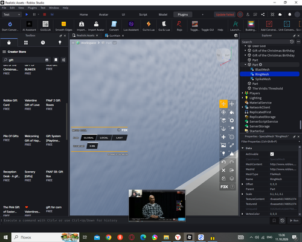Image resolution: width=302 pixels, height=242 pixels.
Task: Select the F3X Paint tool
Action: tap(232, 112)
